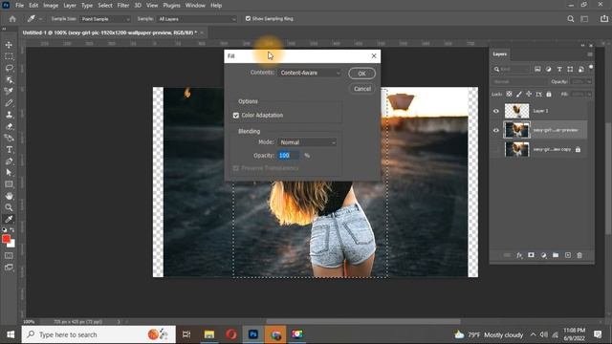This screenshot has height=344, width=612.
Task: Uncheck the Color Adaptation checkbox
Action: coord(236,116)
